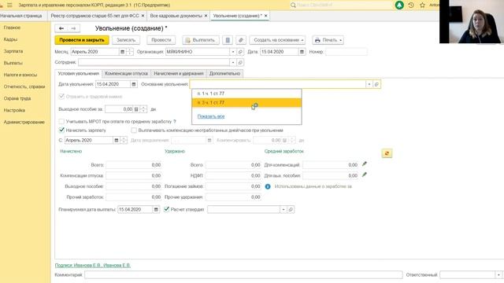Edit Для компенсаций average earnings pencil
Image resolution: width=504 pixels, height=283 pixels.
[x=364, y=164]
